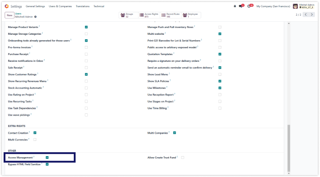The height and width of the screenshot is (177, 320).
Task: Open the Groups stat button
Action: click(128, 15)
